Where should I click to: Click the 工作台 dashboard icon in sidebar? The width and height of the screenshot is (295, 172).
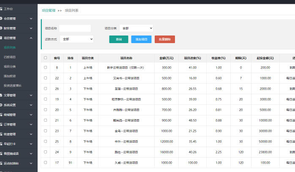tap(2, 8)
